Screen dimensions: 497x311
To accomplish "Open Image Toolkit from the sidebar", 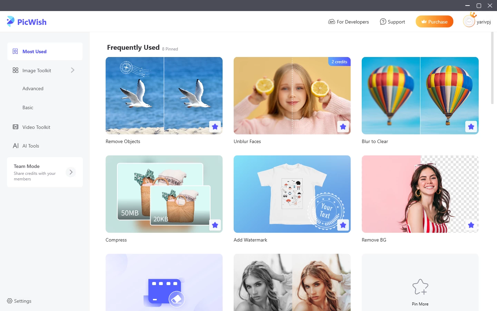I will click(x=37, y=70).
